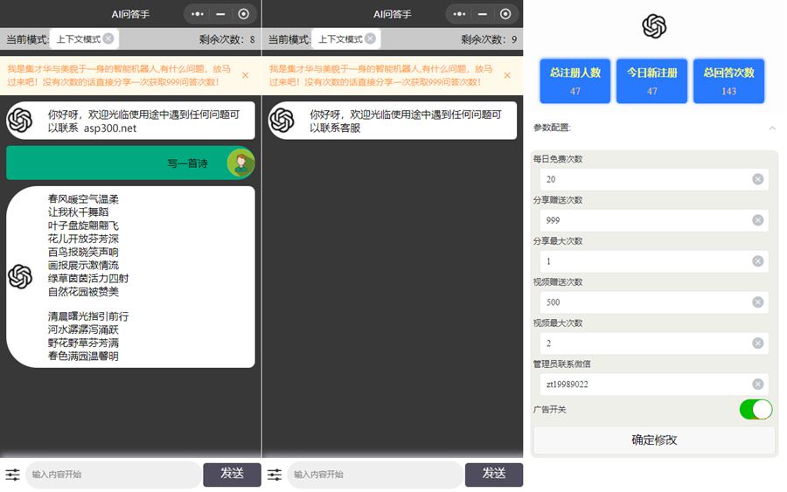The height and width of the screenshot is (492, 787).
Task: Click the settings sliders icon in left chat
Action: (x=12, y=475)
